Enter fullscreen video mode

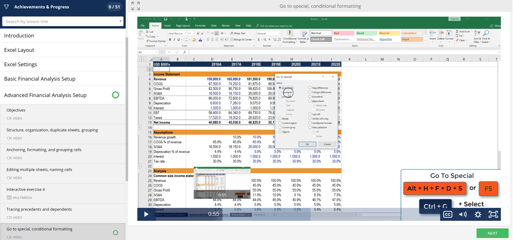tap(493, 214)
